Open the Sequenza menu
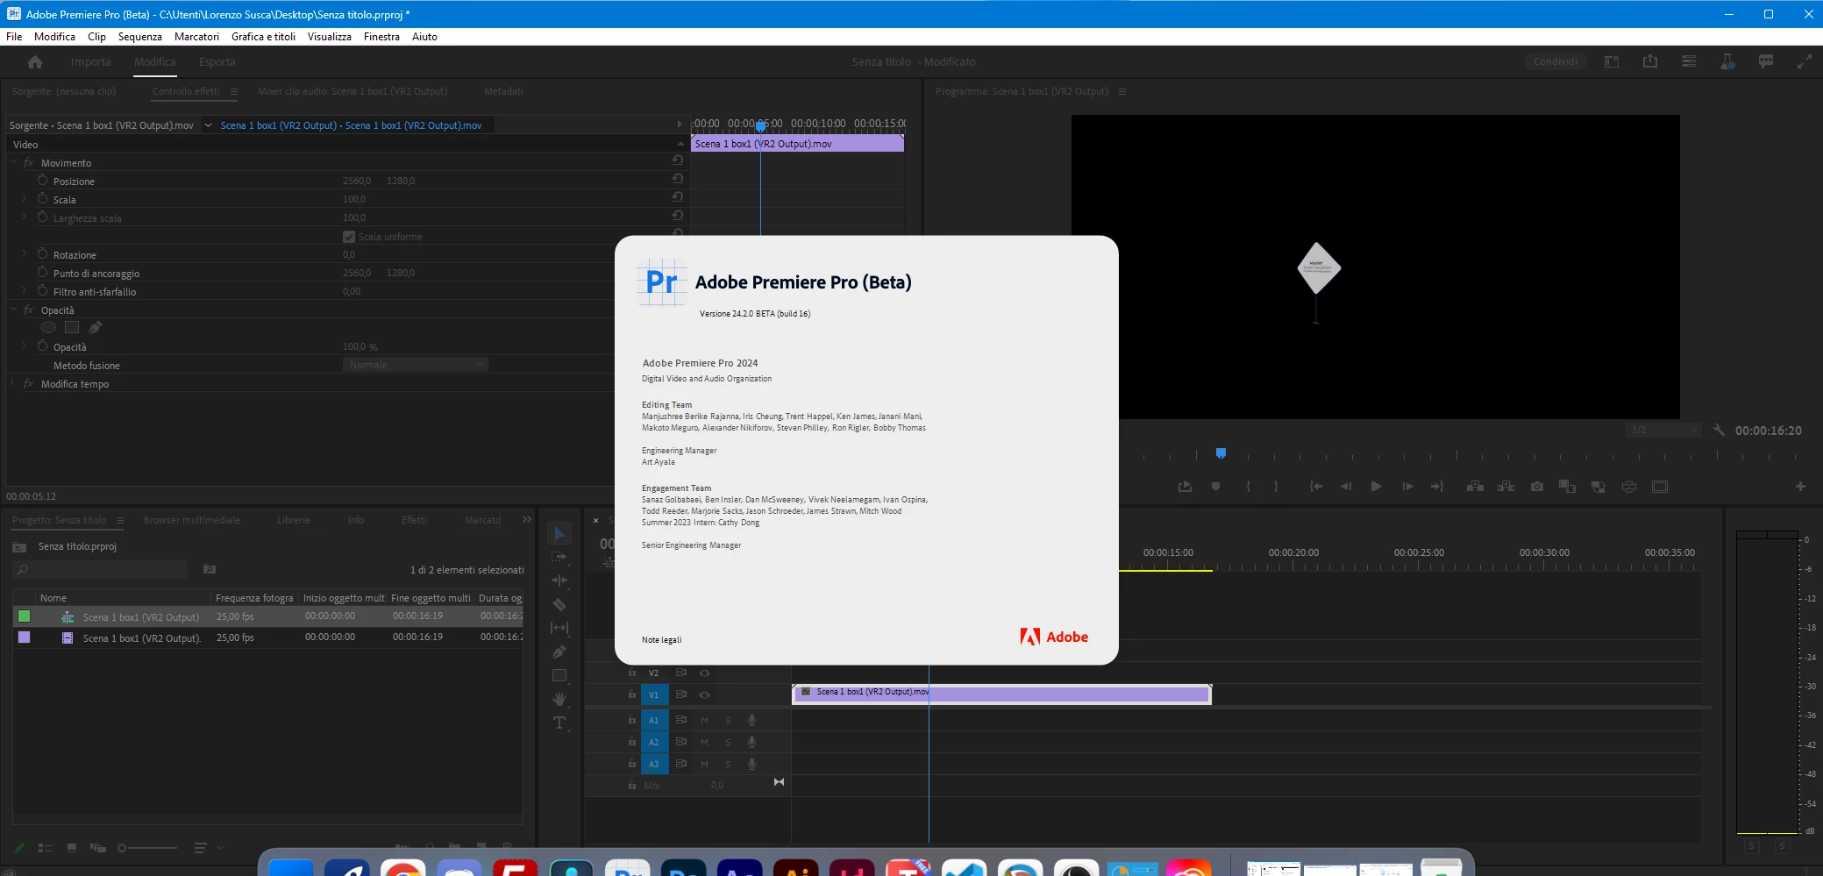 [x=140, y=37]
